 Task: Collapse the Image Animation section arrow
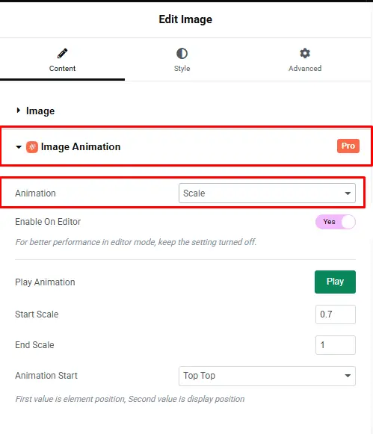19,147
